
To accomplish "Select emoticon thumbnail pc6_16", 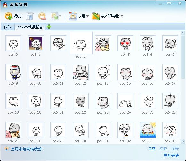I will coord(148,72).
